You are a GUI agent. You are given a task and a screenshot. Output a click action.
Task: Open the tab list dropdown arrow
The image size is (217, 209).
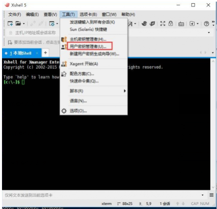[213, 53]
